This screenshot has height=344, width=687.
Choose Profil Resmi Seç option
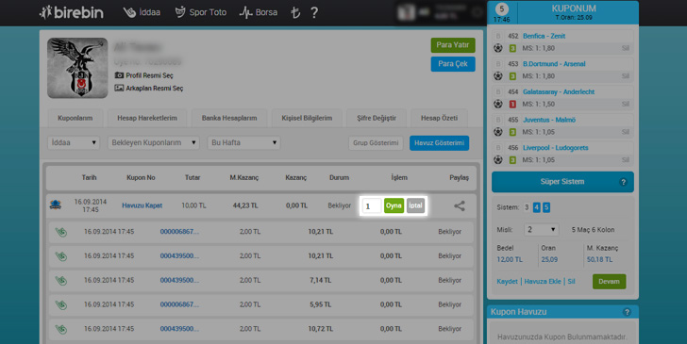pyautogui.click(x=143, y=75)
